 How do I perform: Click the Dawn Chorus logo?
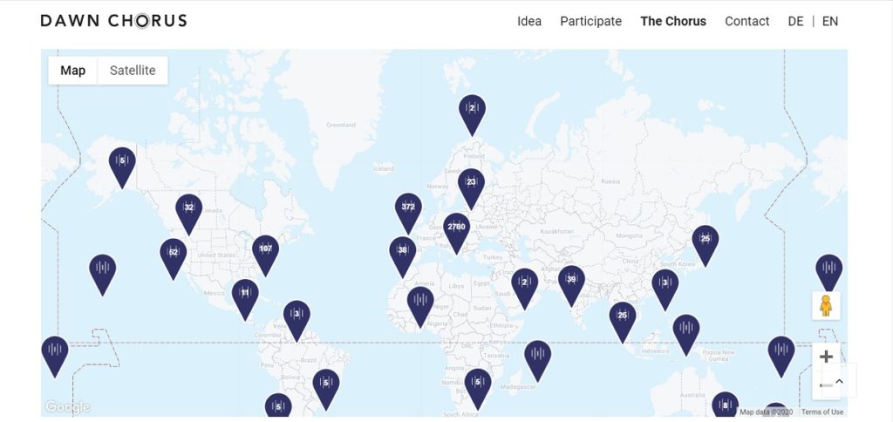tap(114, 21)
